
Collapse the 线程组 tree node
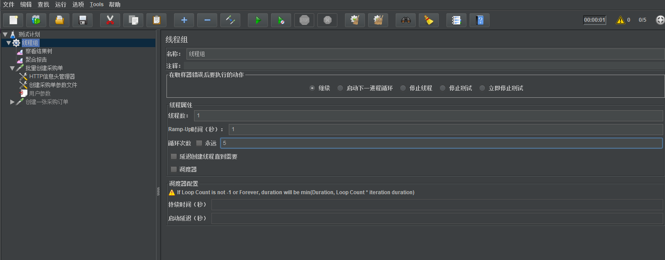tap(8, 43)
